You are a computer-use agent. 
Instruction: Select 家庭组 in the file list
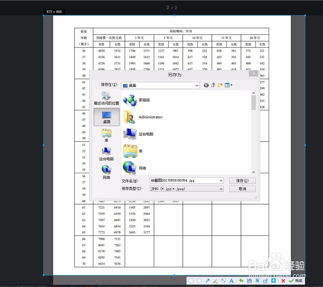click(x=137, y=100)
